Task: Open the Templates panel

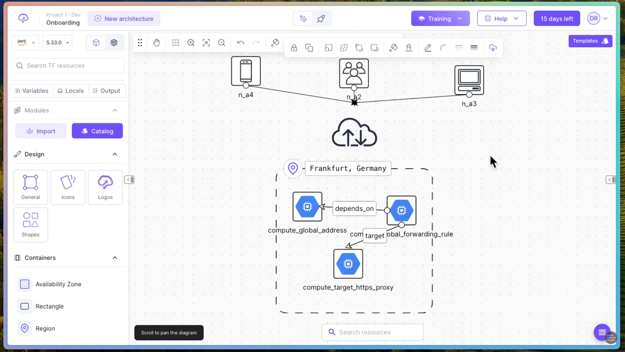Action: click(590, 41)
